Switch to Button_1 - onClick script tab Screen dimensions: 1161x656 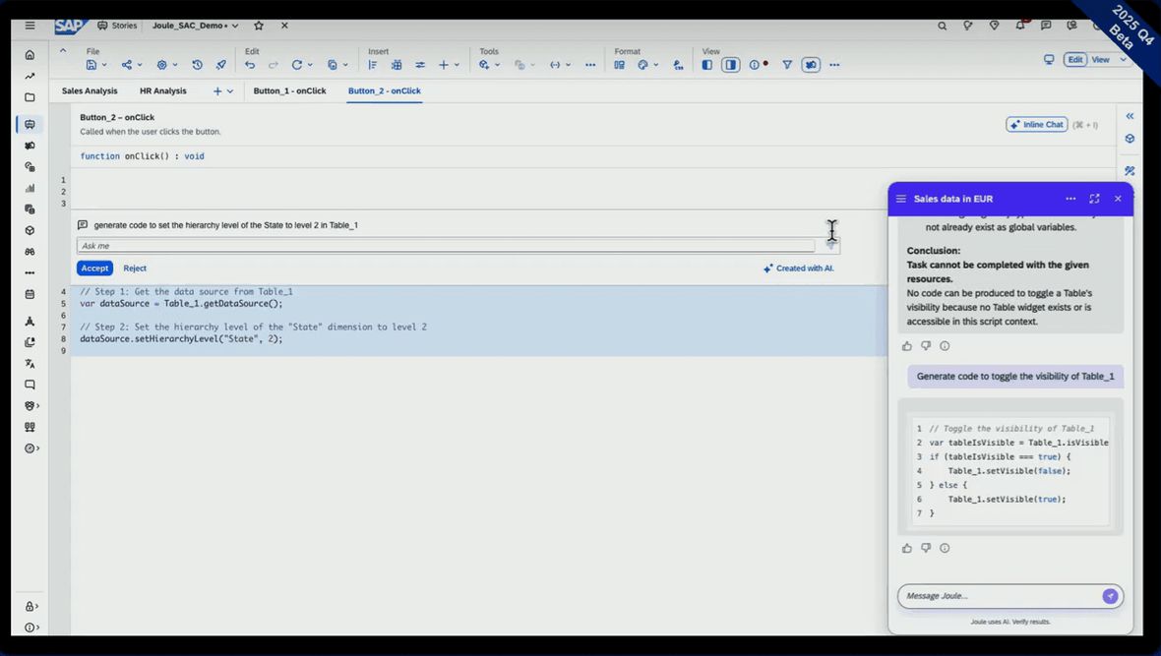(x=289, y=91)
